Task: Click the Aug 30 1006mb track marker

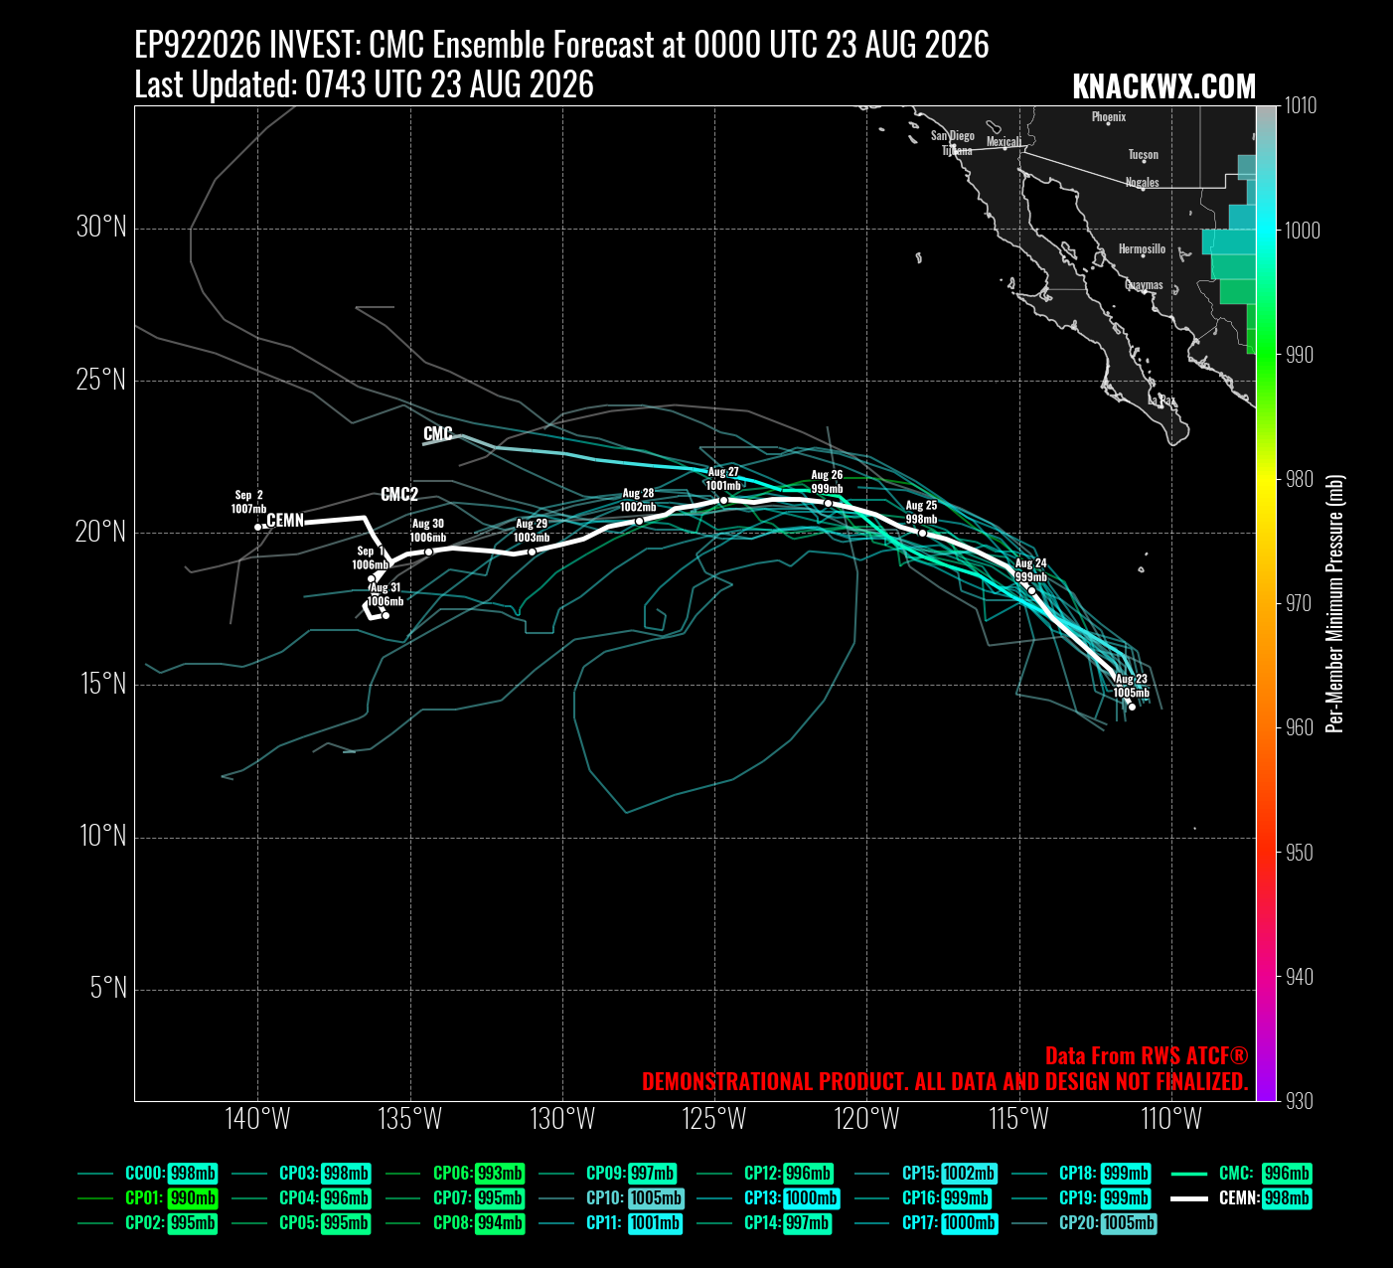Action: click(x=428, y=552)
